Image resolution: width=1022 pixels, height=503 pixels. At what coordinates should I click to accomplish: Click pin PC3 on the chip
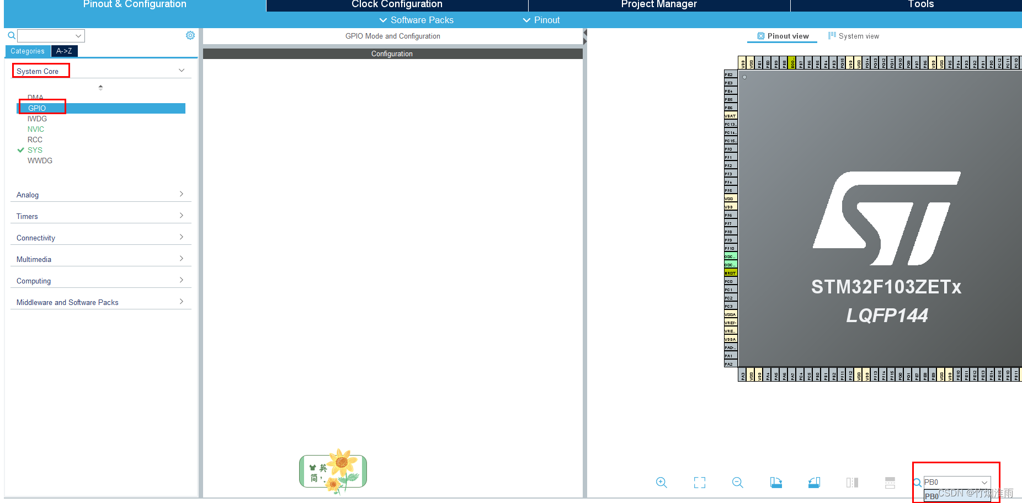pyautogui.click(x=730, y=306)
